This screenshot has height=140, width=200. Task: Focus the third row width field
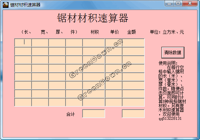click(x=40, y=60)
